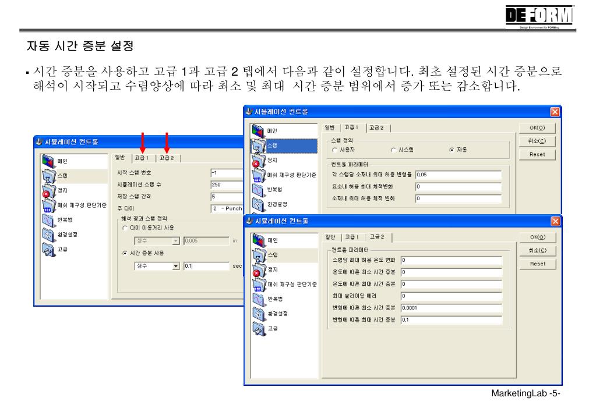Click 정지 icon in top-right dialog
The width and height of the screenshot is (596, 412).
259,160
